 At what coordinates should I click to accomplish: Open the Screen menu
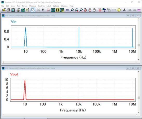[25, 6]
